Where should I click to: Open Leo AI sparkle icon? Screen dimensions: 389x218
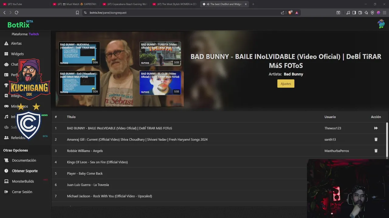[366, 12]
